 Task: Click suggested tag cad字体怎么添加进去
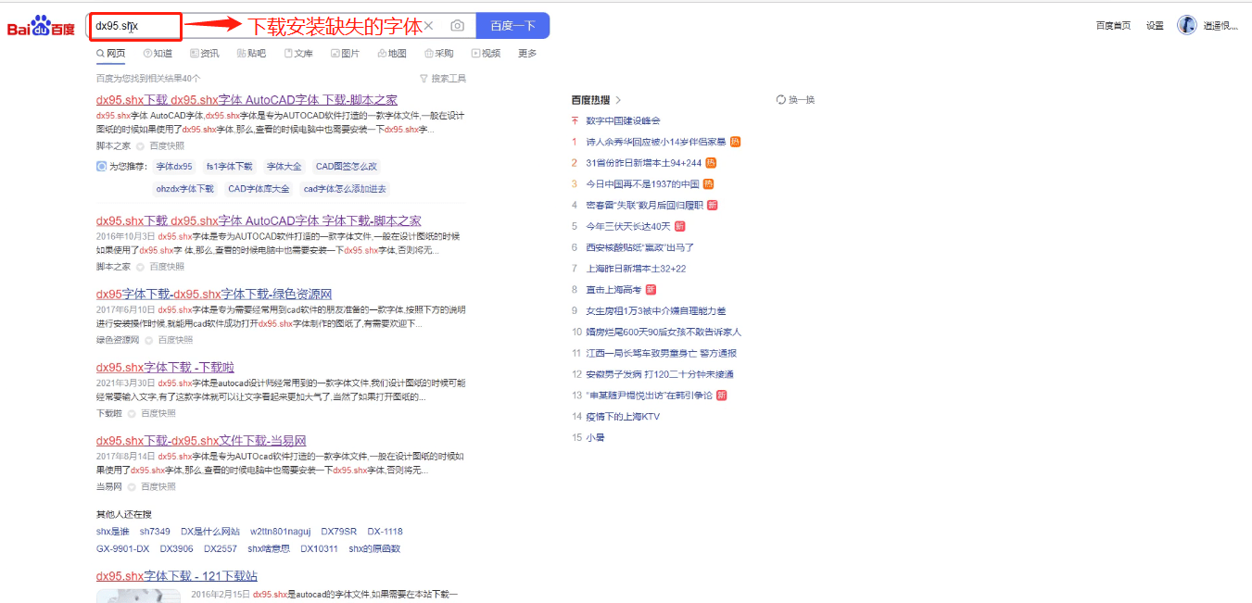[x=345, y=188]
